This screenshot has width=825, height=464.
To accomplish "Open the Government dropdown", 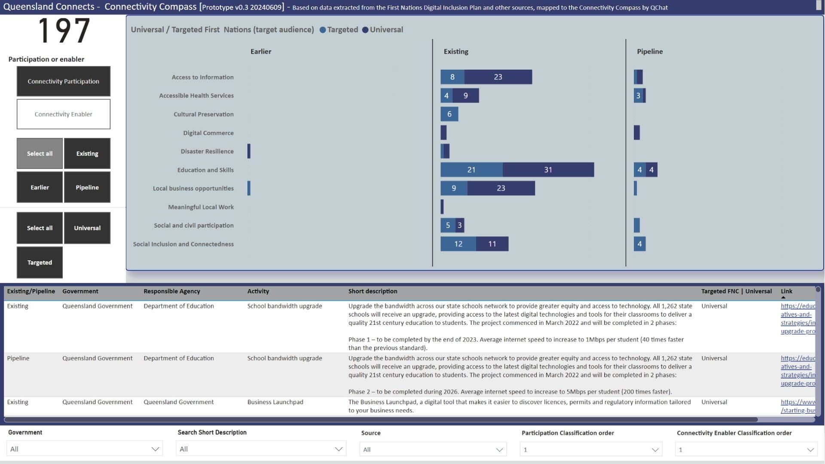I will tap(85, 449).
